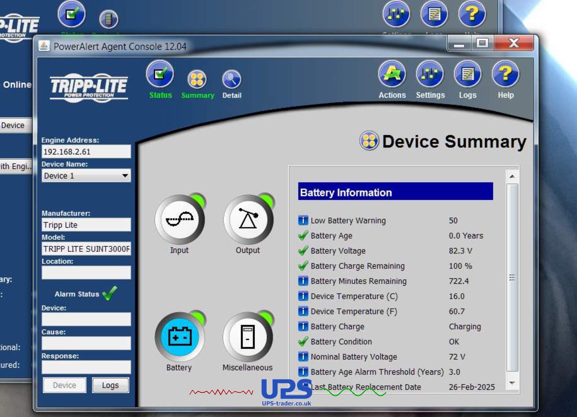This screenshot has width=577, height=417.
Task: Click the Low Battery Warning info icon
Action: [x=303, y=220]
